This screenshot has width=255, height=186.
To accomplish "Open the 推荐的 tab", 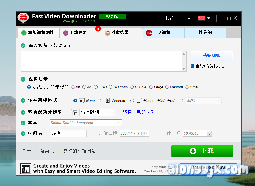I will pos(205,33).
